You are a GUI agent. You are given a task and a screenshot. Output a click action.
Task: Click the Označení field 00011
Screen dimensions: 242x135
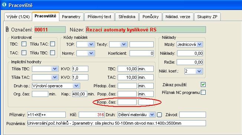(50, 30)
